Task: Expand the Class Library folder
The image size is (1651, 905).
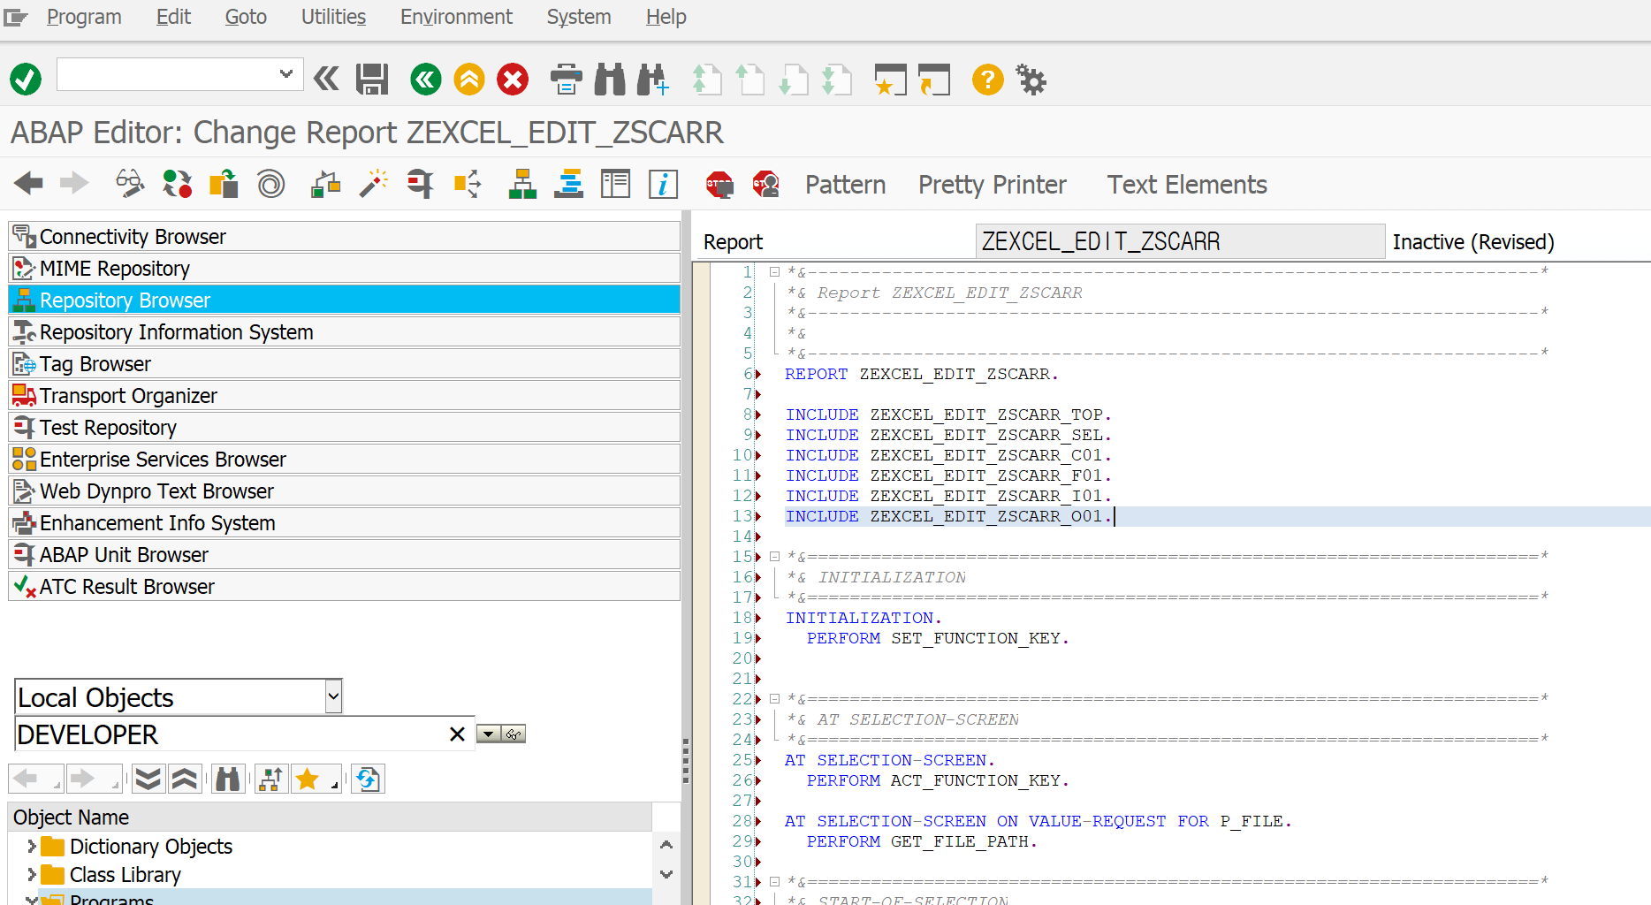Action: click(32, 875)
